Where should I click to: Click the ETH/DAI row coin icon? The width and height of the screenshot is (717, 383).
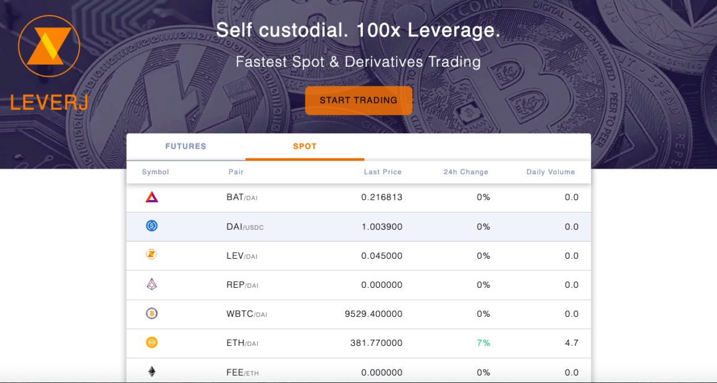(x=151, y=342)
